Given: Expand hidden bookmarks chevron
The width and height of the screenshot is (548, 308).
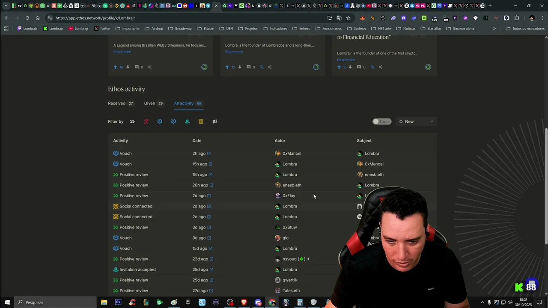Looking at the screenshot, I should click(494, 29).
